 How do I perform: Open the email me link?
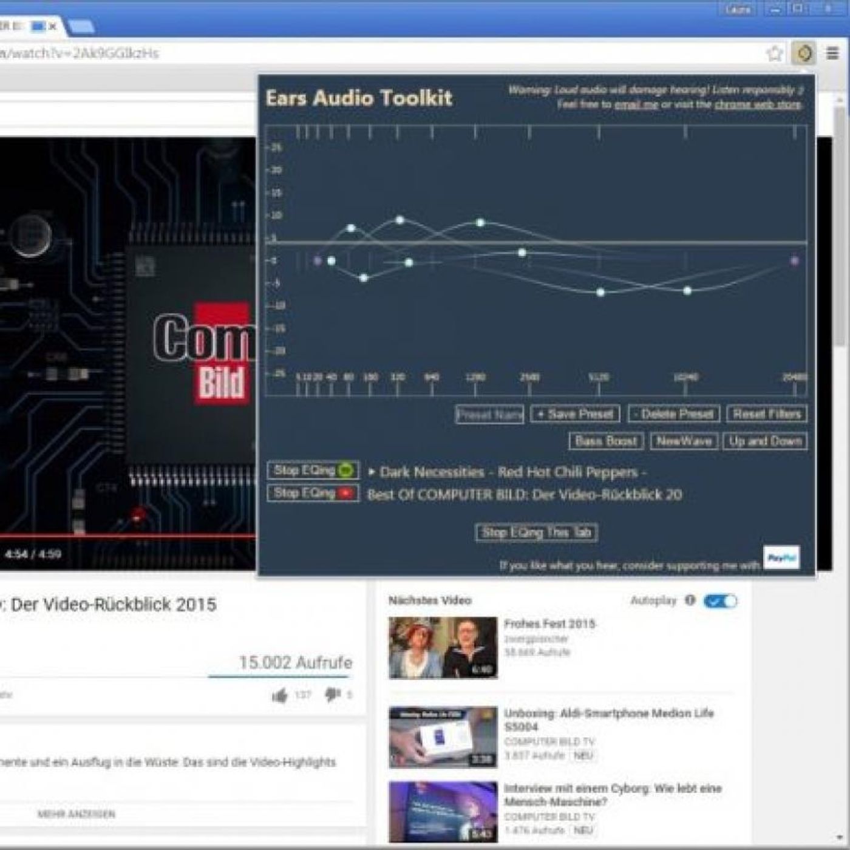pyautogui.click(x=636, y=104)
